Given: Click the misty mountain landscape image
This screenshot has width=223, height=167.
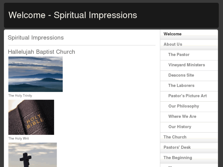Looking at the screenshot, I should pyautogui.click(x=36, y=74).
